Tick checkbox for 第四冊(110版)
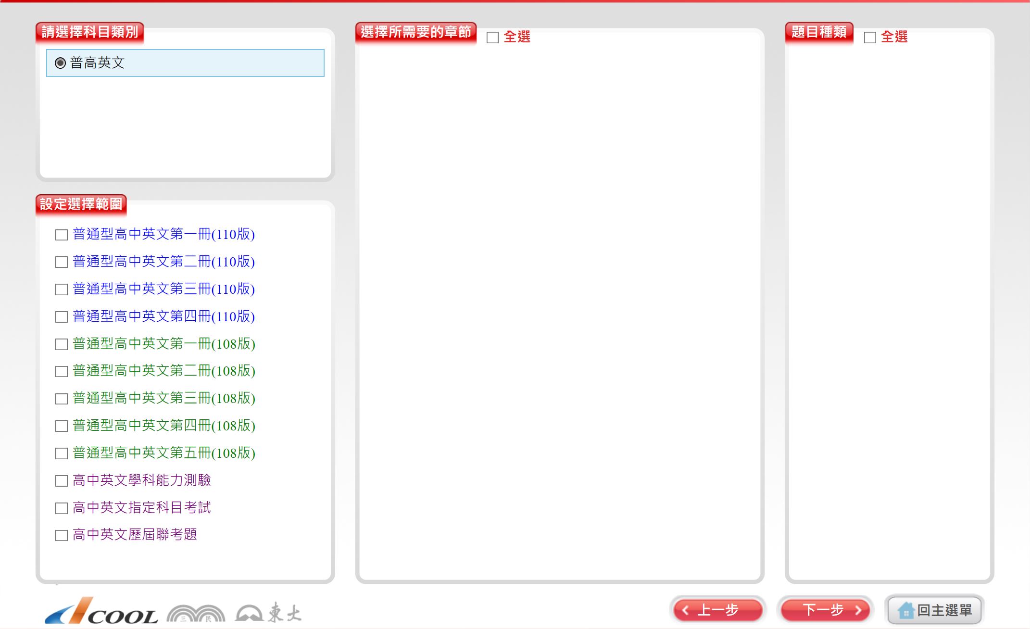This screenshot has width=1030, height=629. click(x=62, y=317)
